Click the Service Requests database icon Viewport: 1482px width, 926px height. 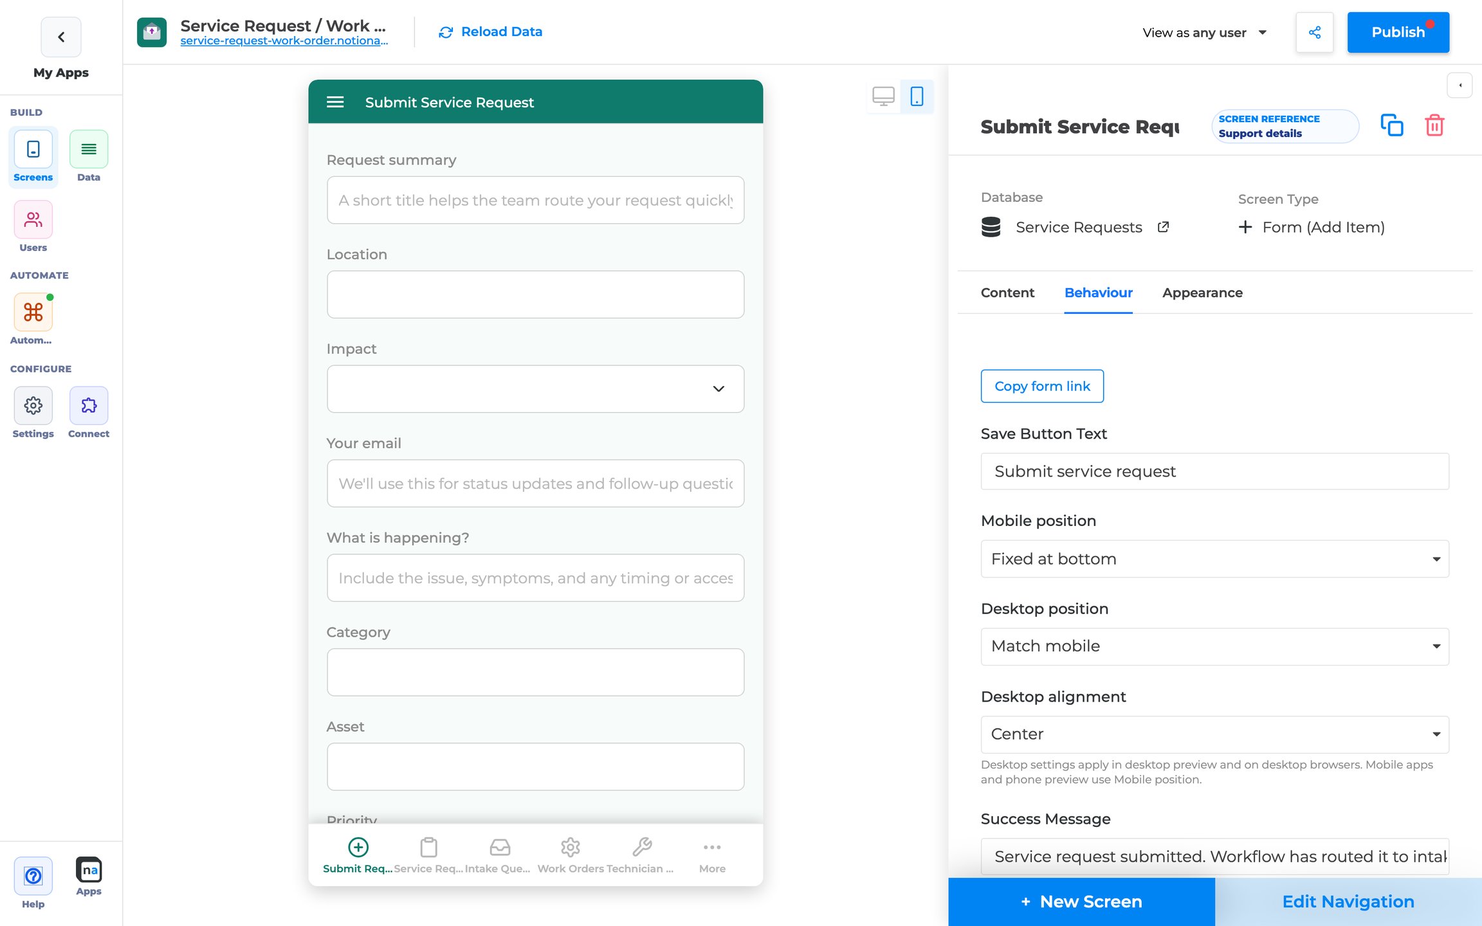(x=991, y=227)
